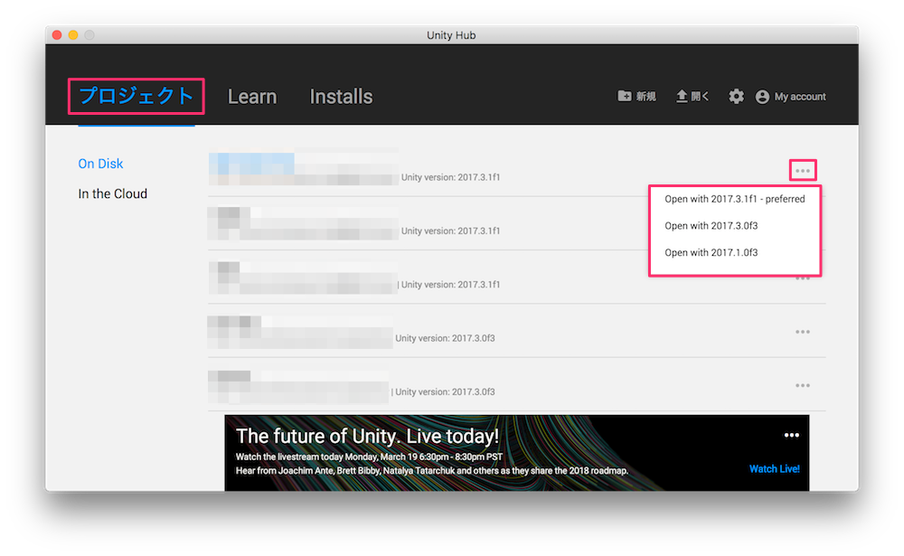Click the three-dots menu of the first project
Screen dimensions: 904x556
803,171
